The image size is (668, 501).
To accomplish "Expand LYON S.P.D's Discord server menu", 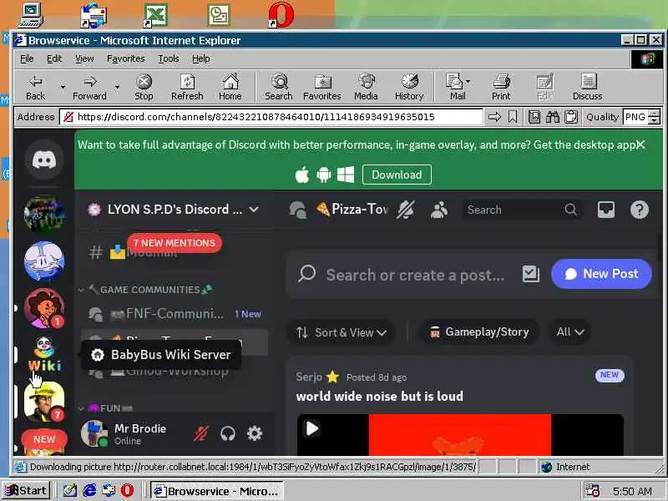I will [174, 210].
